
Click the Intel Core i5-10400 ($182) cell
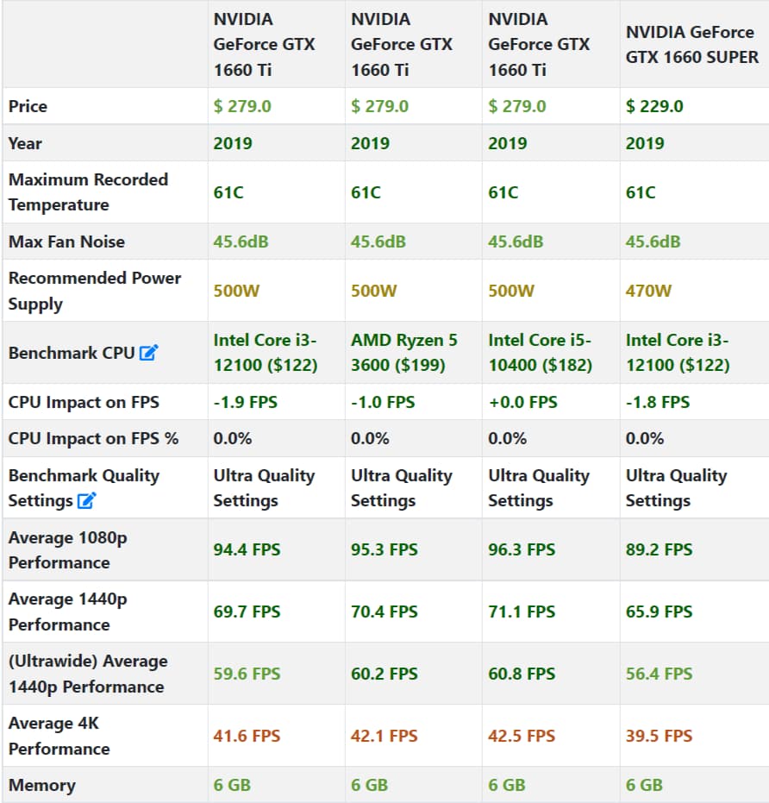pyautogui.click(x=540, y=353)
